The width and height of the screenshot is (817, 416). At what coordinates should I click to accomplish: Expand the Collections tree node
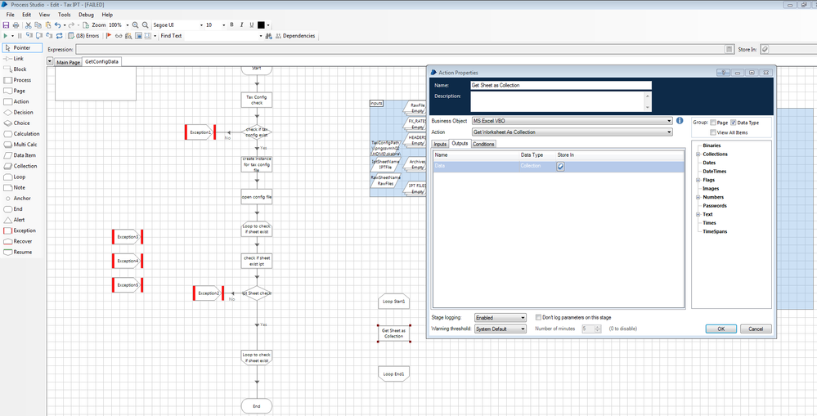click(x=698, y=154)
